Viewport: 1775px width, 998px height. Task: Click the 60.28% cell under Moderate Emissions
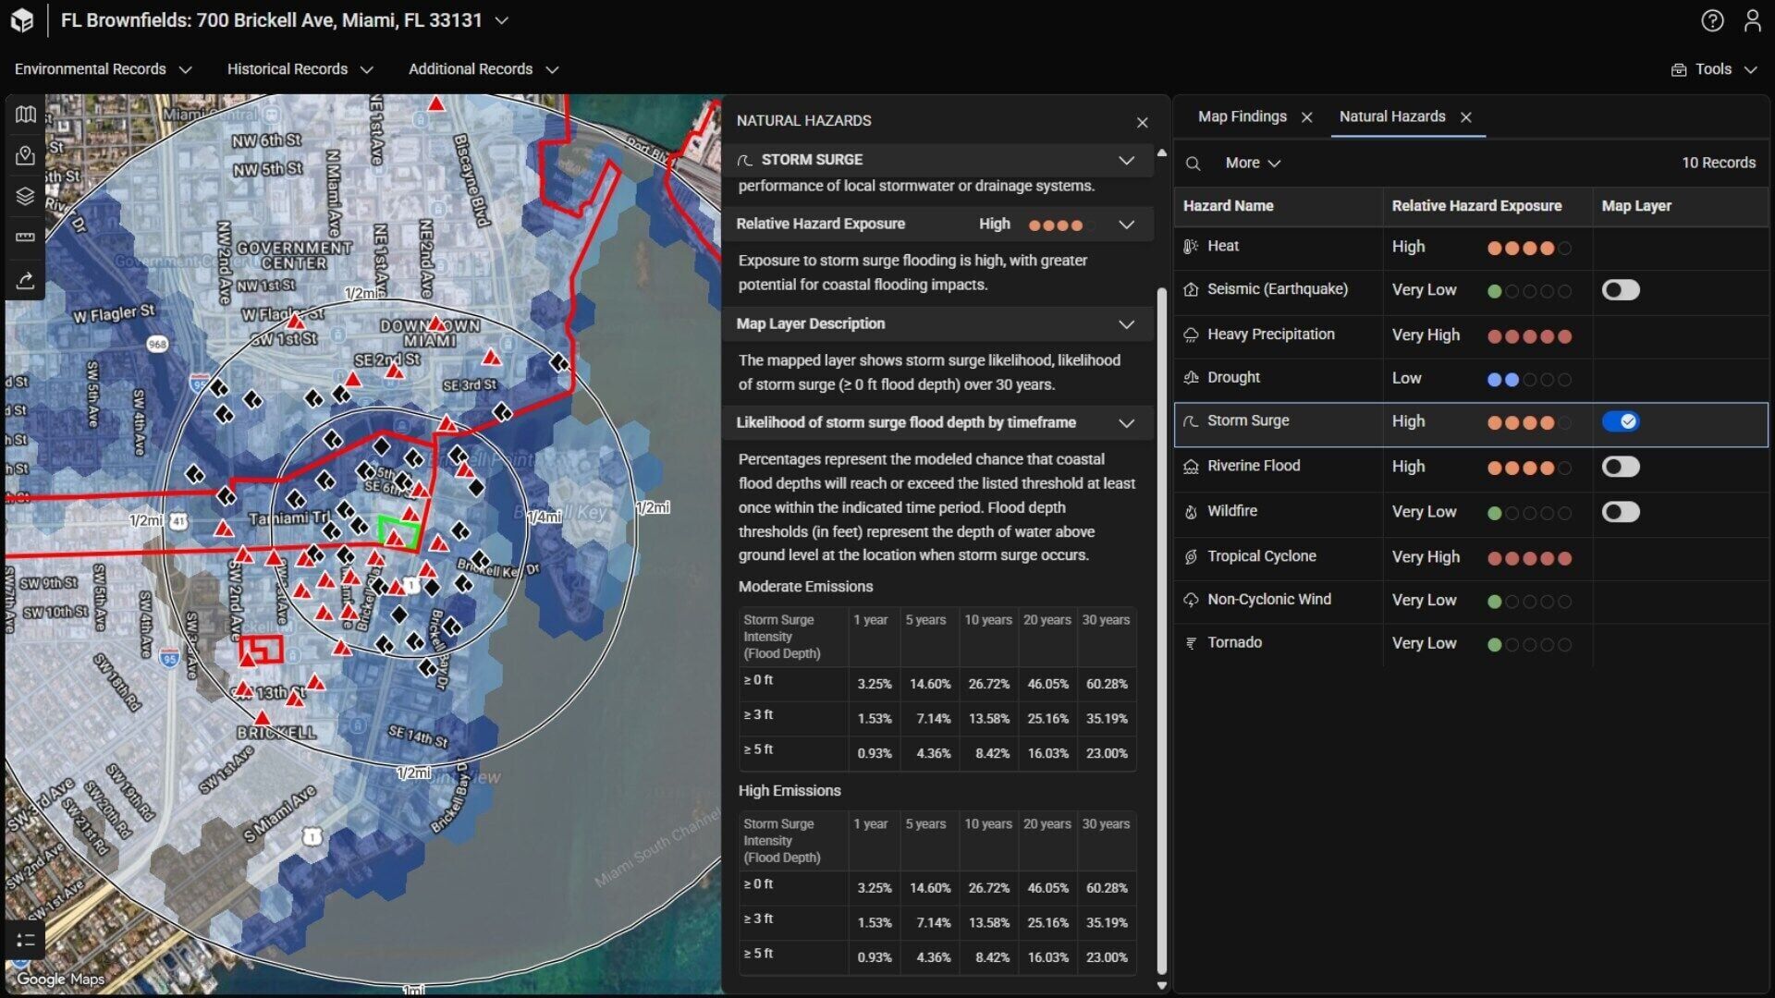coord(1107,684)
